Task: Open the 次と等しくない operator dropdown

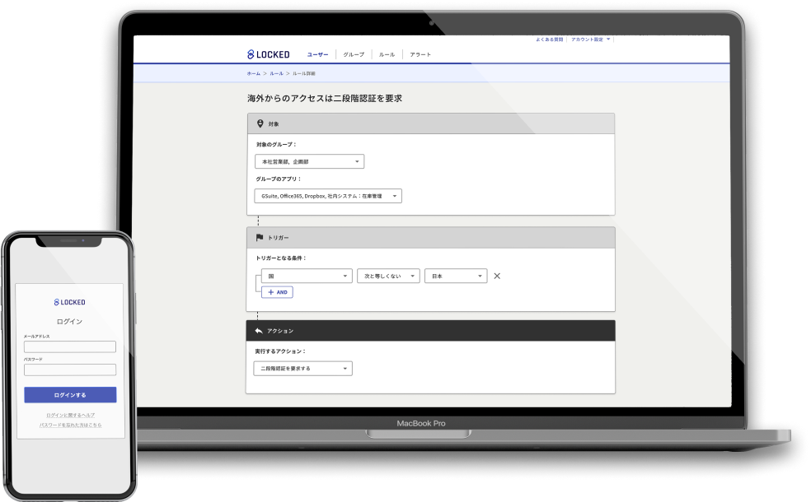Action: pyautogui.click(x=389, y=277)
